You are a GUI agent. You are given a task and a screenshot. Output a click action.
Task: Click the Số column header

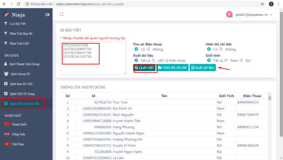[68, 96]
